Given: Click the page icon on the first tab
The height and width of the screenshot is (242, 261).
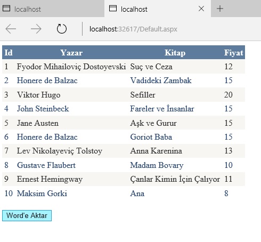Looking at the screenshot, I should pyautogui.click(x=6, y=9).
